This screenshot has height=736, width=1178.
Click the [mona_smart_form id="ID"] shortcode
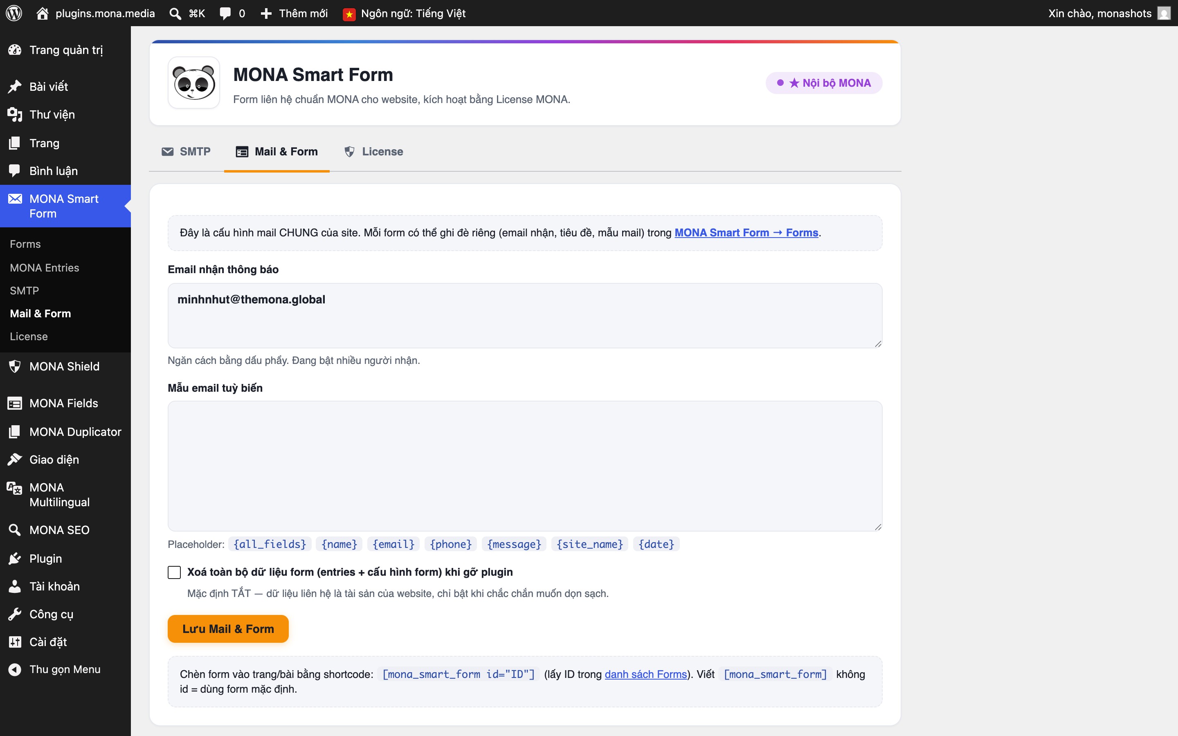pos(459,674)
